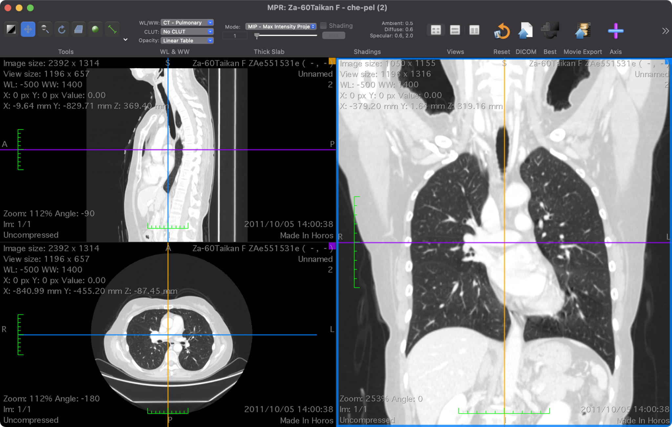Click the Thick Slab slider handle
This screenshot has width=672, height=427.
tap(257, 35)
